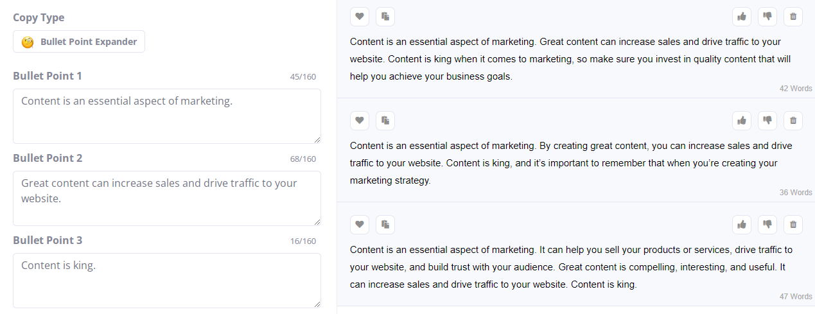Screen dimensions: 815x314
Task: Thumbs up the third 47-word result
Action: [742, 224]
